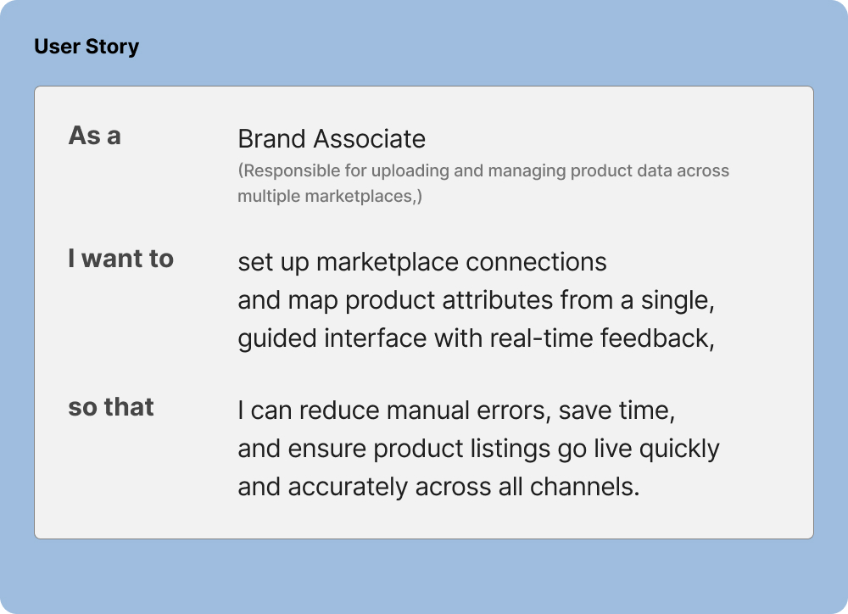Image resolution: width=848 pixels, height=614 pixels.
Task: Click "product data across" in the description
Action: (x=650, y=170)
